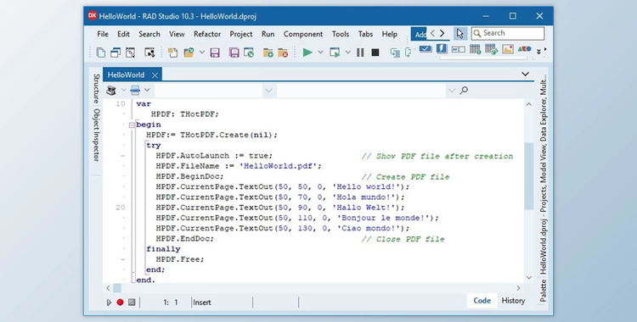This screenshot has height=322, width=637.
Task: Go to previous palette page arrow
Action: pyautogui.click(x=432, y=33)
